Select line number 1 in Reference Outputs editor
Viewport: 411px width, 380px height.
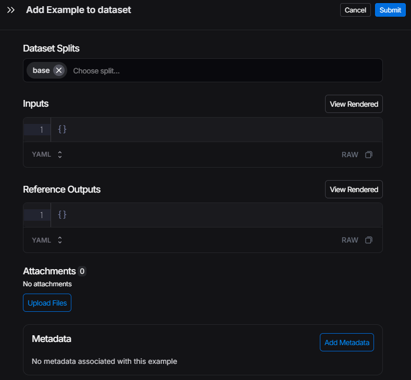41,215
